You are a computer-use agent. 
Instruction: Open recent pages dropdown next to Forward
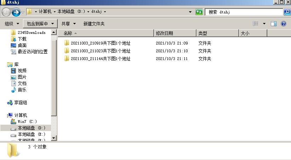[x=23, y=12]
